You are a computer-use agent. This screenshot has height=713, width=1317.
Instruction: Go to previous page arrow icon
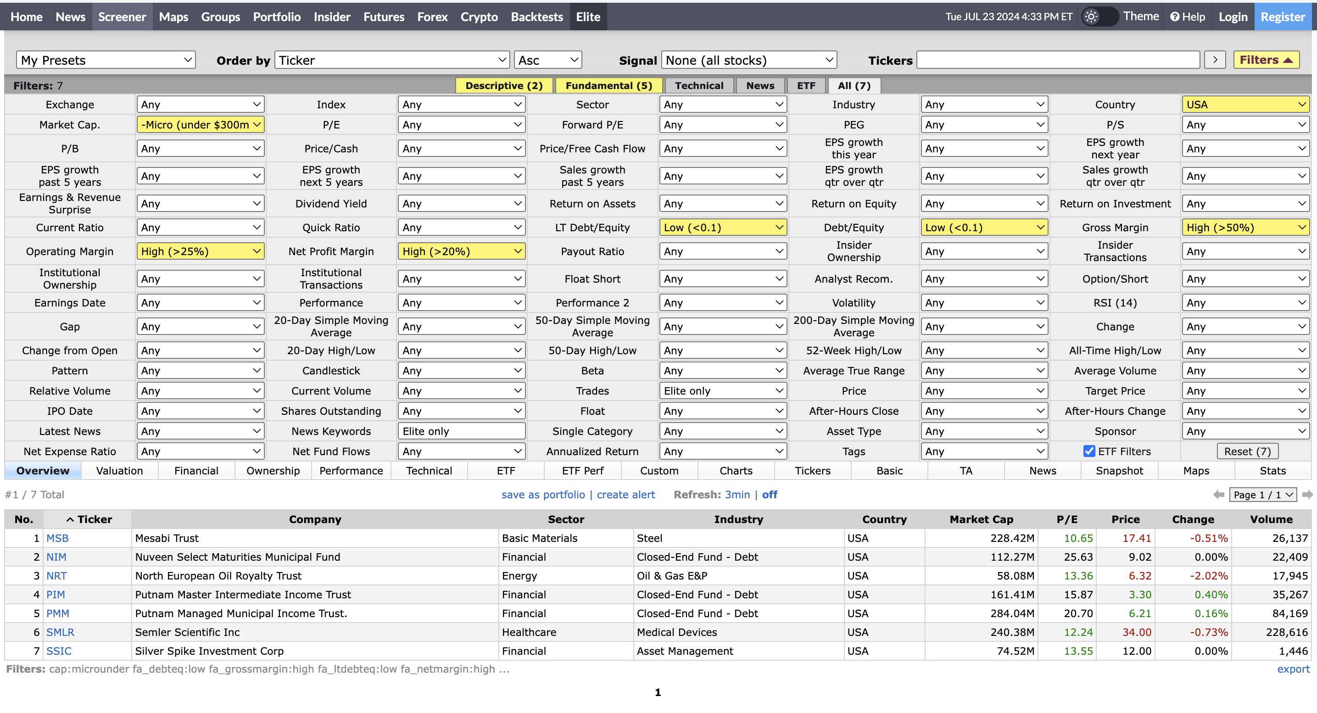pos(1218,494)
